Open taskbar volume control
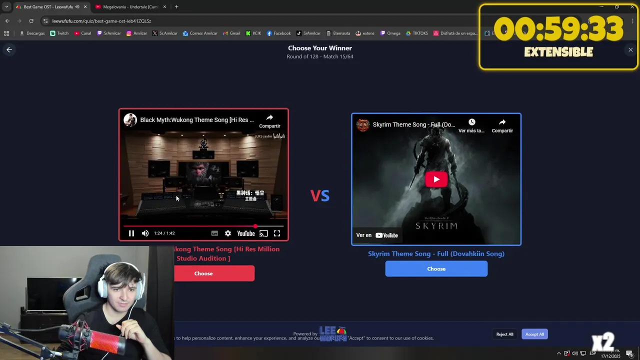Image resolution: width=640 pixels, height=360 pixels. 574,353
